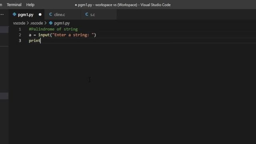256x144 pixels.
Task: Switch to the cline.c tab
Action: coord(62,14)
